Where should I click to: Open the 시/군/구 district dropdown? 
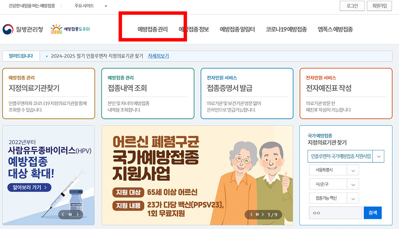334,184
